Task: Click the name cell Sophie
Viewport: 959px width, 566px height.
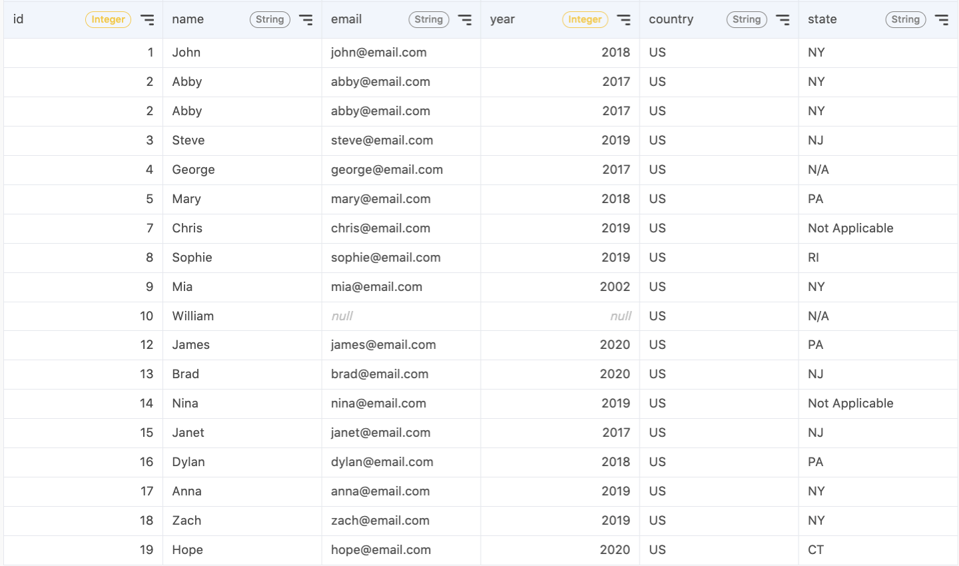Action: click(242, 258)
